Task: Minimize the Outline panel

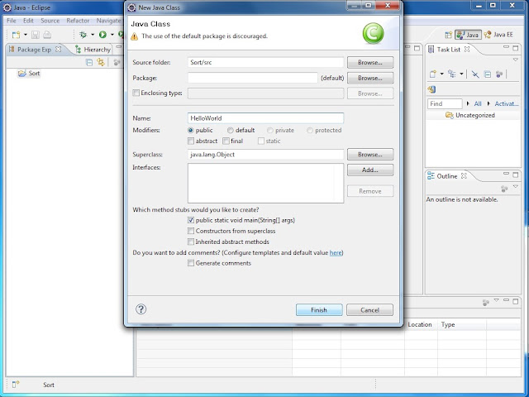Action: (x=506, y=175)
